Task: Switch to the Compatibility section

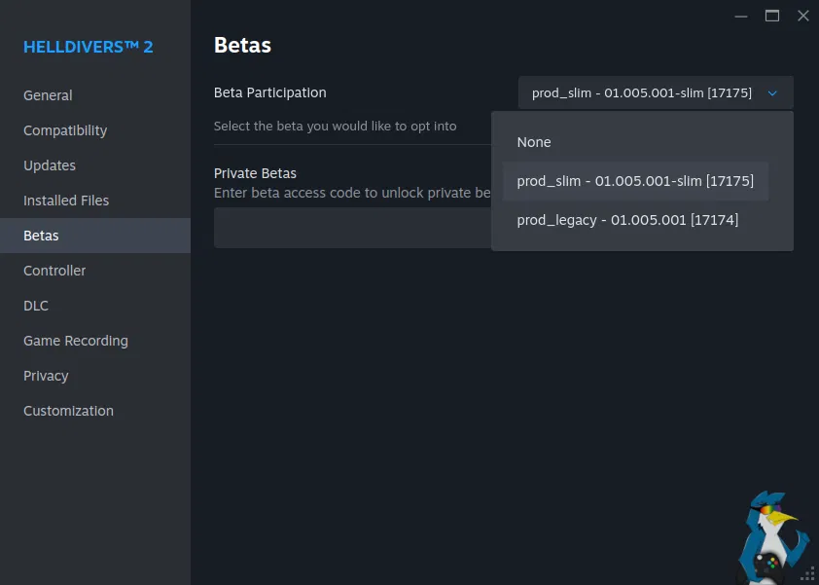Action: [65, 130]
